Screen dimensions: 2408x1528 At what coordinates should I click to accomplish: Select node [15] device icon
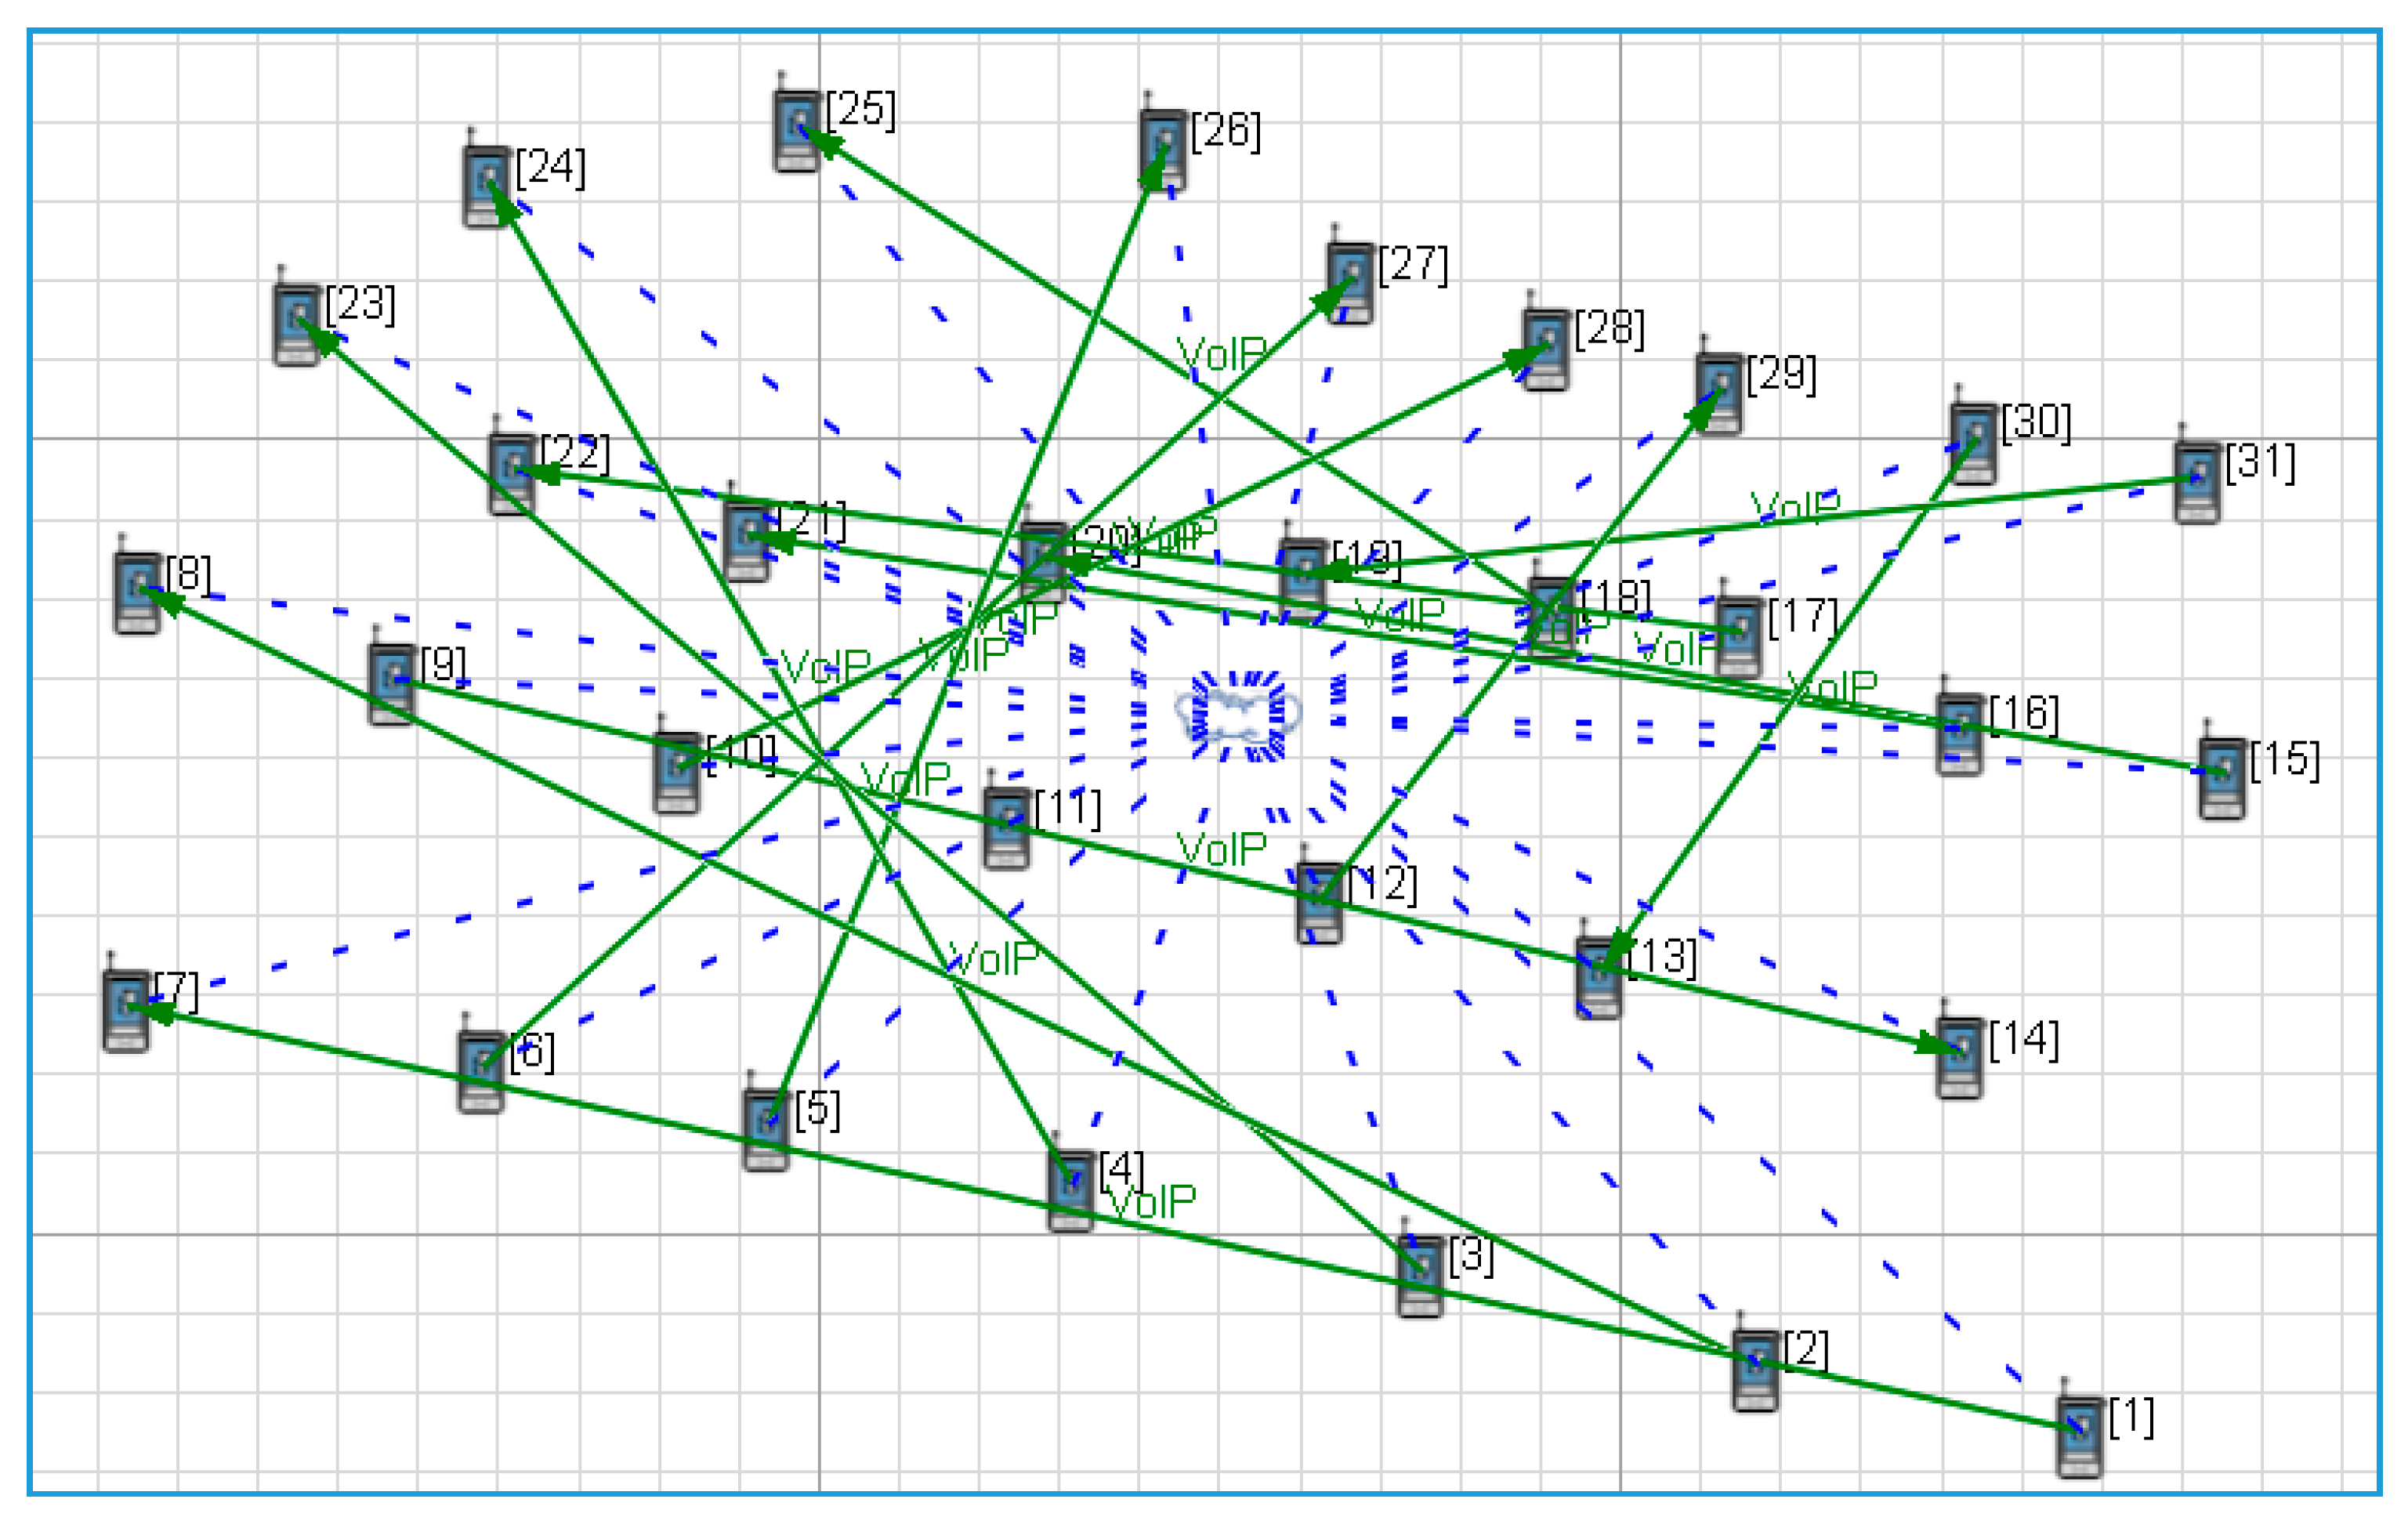(x=2222, y=778)
